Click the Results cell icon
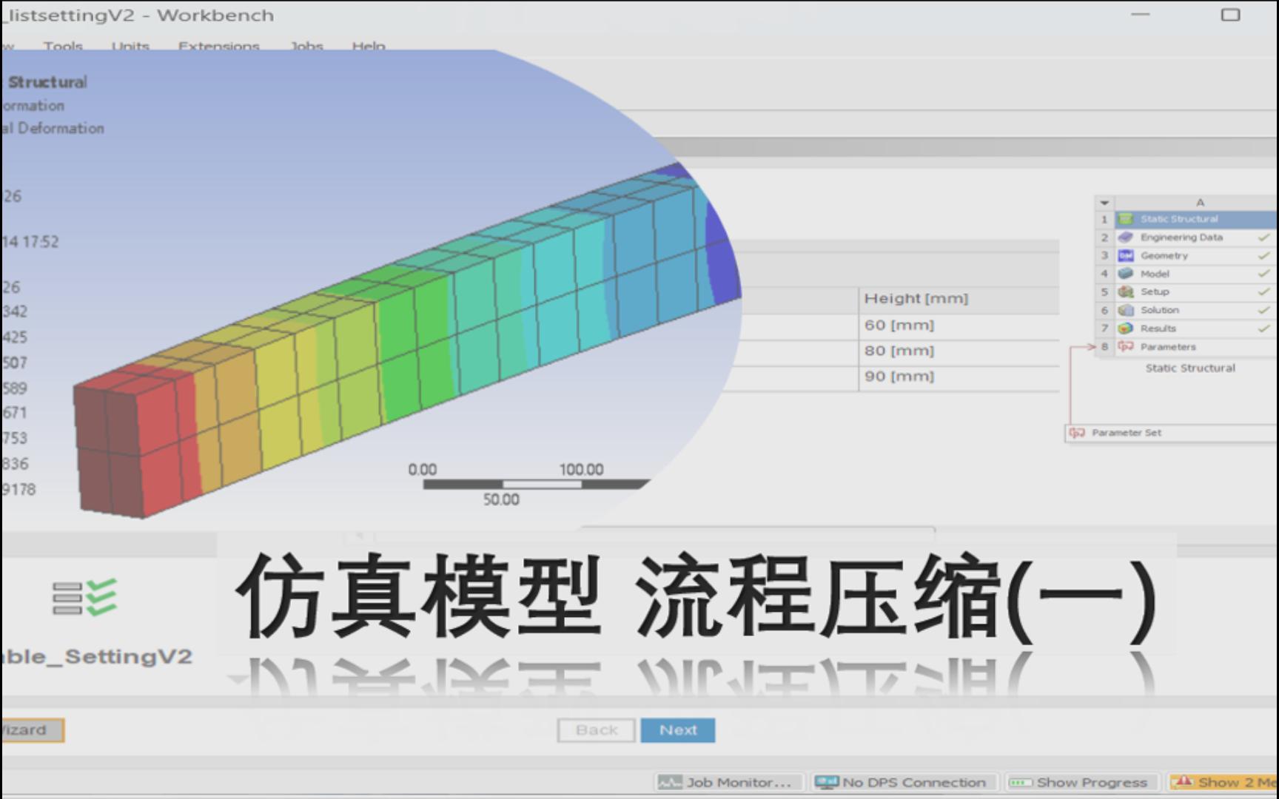Viewport: 1279px width, 799px height. point(1126,328)
